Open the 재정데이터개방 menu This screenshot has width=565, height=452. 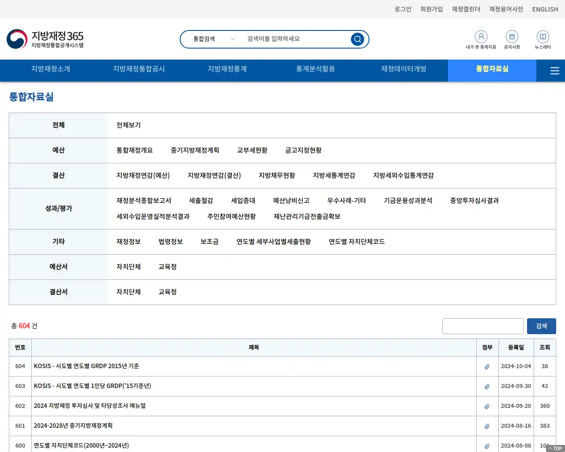point(404,69)
